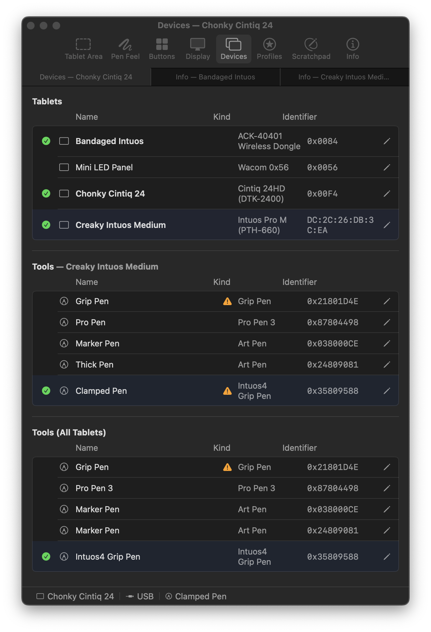Open the Scratchpad toolbar pane
The width and height of the screenshot is (431, 632).
tap(311, 49)
